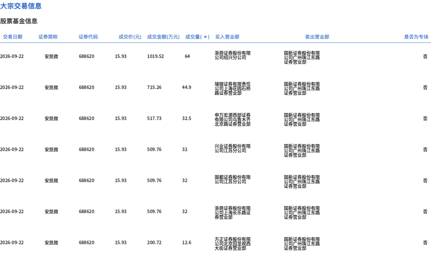Select buyer 申万宏源西部证券乌鲁木齐北京路证券营业部
Screen dimensions: 431x260
pos(233,119)
